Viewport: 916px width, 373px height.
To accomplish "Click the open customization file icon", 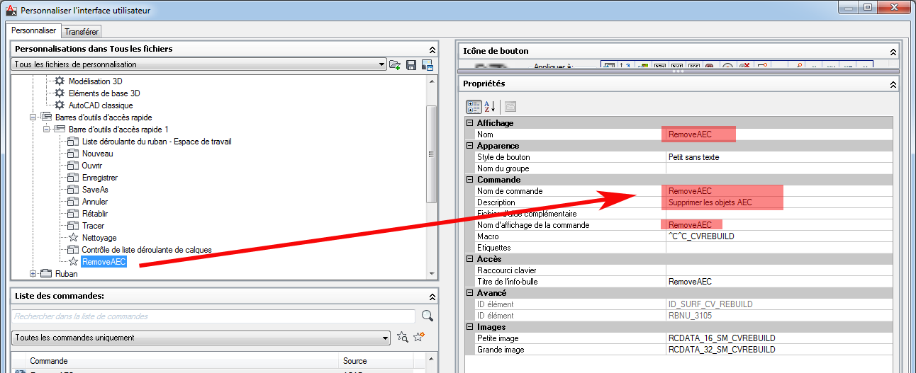I will 396,65.
